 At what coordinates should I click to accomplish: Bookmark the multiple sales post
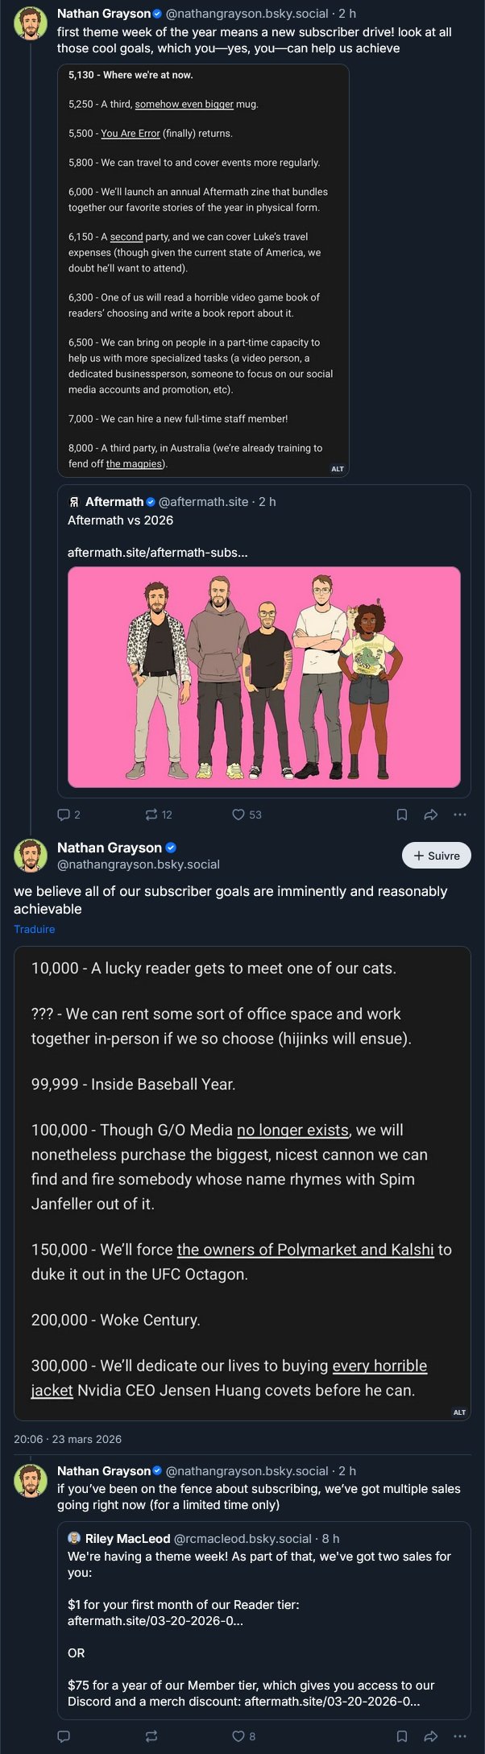[401, 1736]
